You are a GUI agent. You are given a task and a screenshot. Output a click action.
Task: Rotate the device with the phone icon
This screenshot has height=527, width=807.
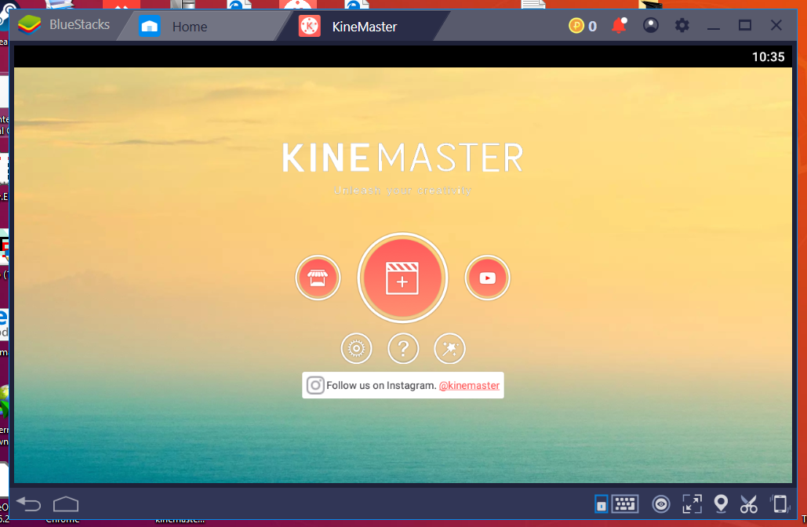tap(780, 504)
